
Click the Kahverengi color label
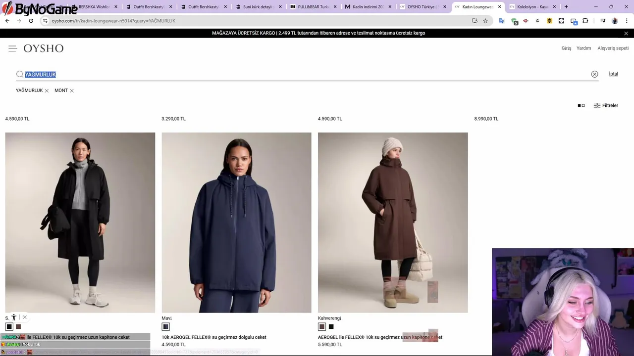tap(329, 318)
